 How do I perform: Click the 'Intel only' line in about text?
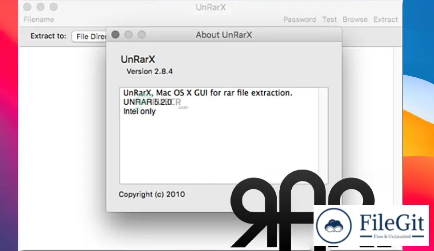tap(140, 111)
